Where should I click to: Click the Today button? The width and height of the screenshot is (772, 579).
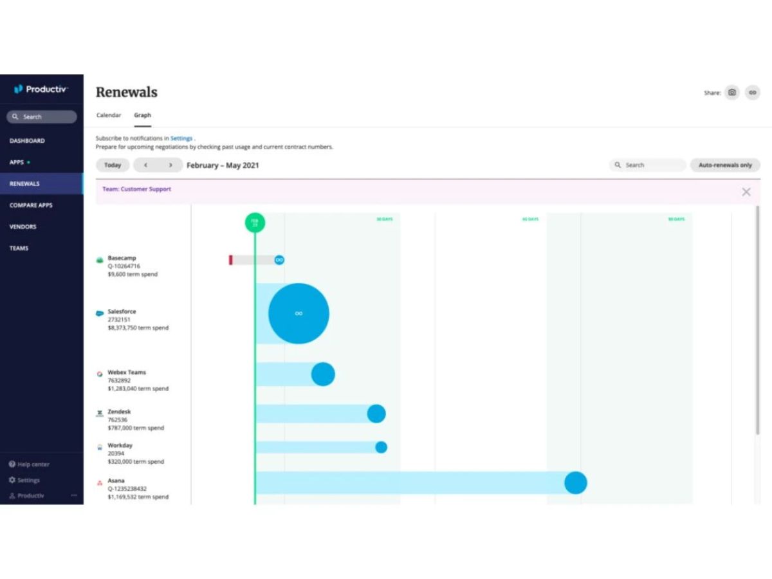113,165
